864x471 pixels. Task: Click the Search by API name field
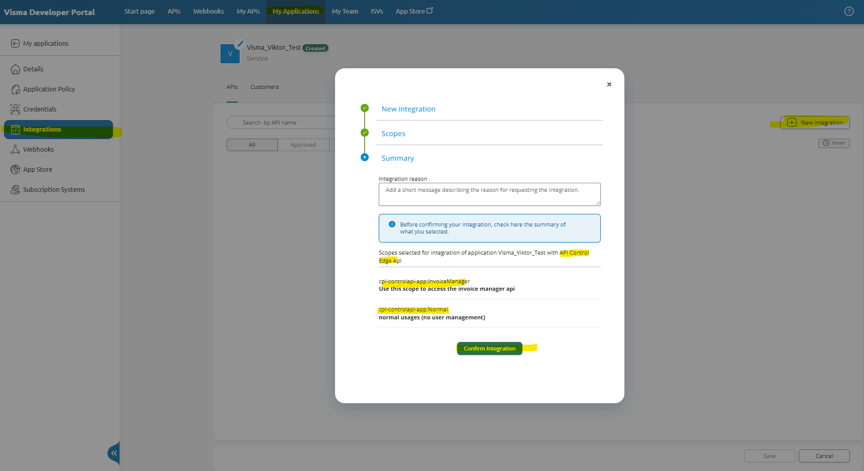tap(281, 123)
